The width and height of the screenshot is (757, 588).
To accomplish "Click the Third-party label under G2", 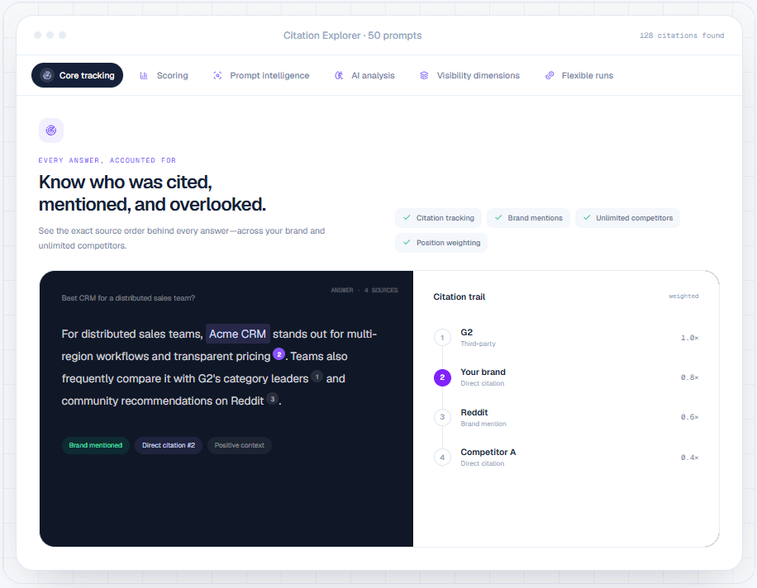I will pos(478,344).
